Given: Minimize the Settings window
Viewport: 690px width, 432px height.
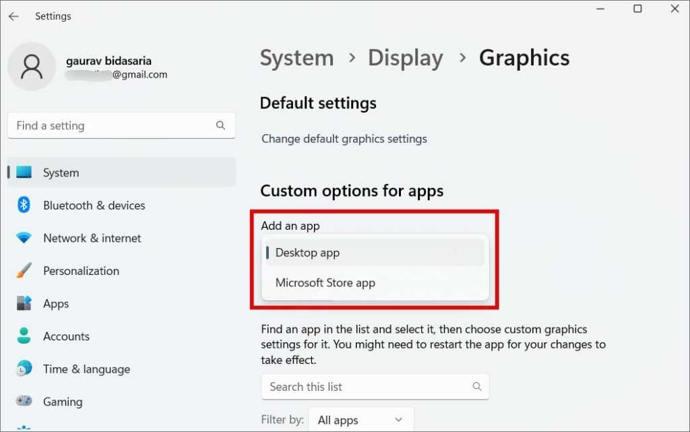Looking at the screenshot, I should click(x=600, y=9).
